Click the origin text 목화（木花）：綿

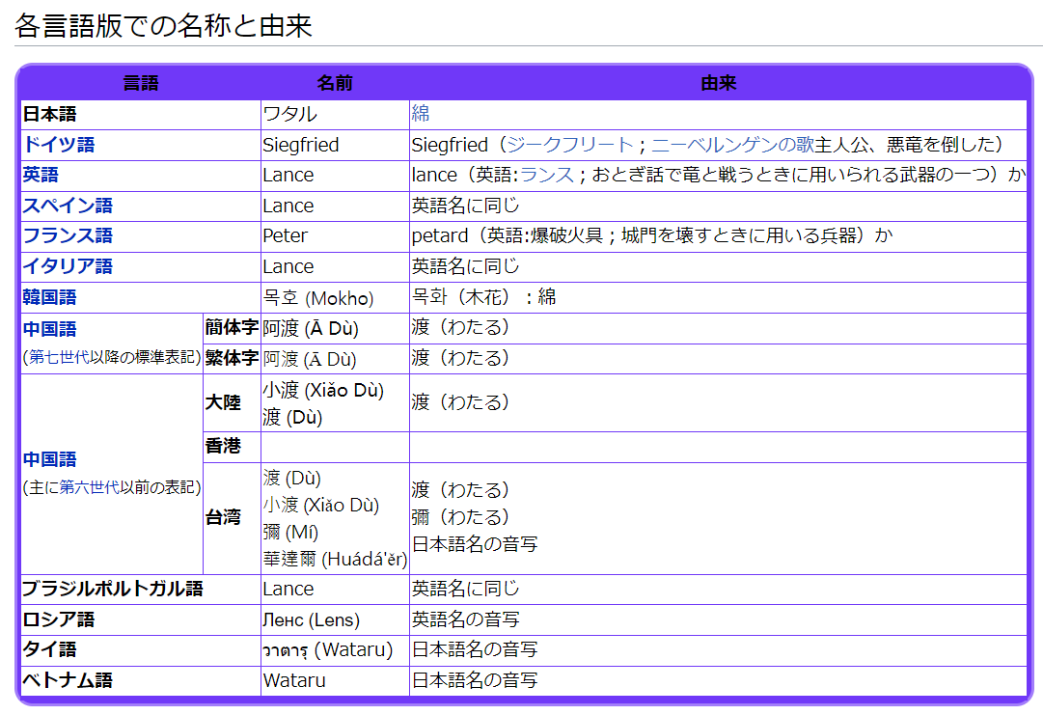click(x=483, y=296)
